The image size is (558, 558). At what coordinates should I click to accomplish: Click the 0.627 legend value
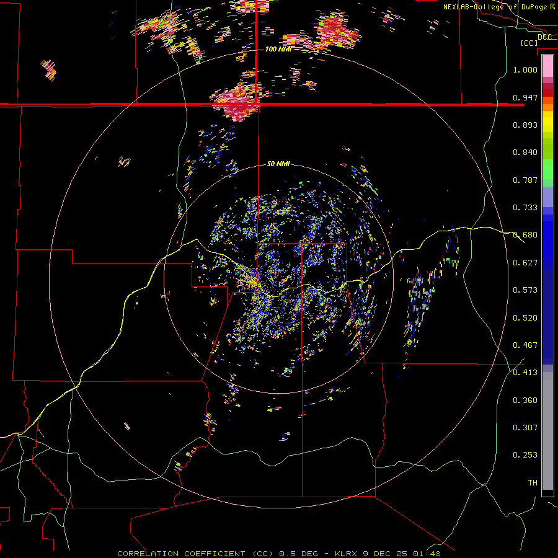[525, 263]
